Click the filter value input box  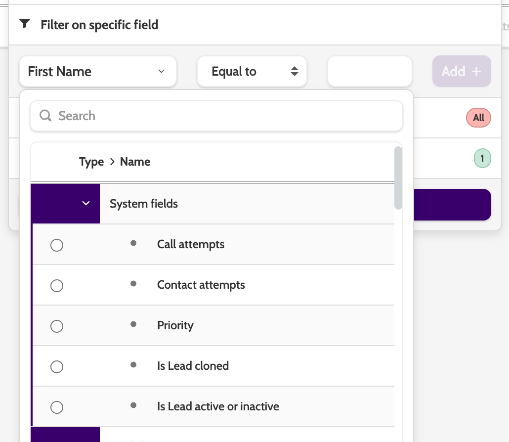(370, 72)
